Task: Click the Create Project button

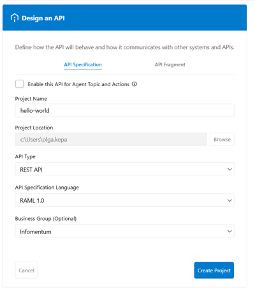Action: (214, 270)
